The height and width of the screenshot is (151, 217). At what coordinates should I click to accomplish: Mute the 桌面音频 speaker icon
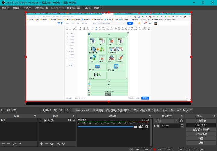tap(140, 127)
